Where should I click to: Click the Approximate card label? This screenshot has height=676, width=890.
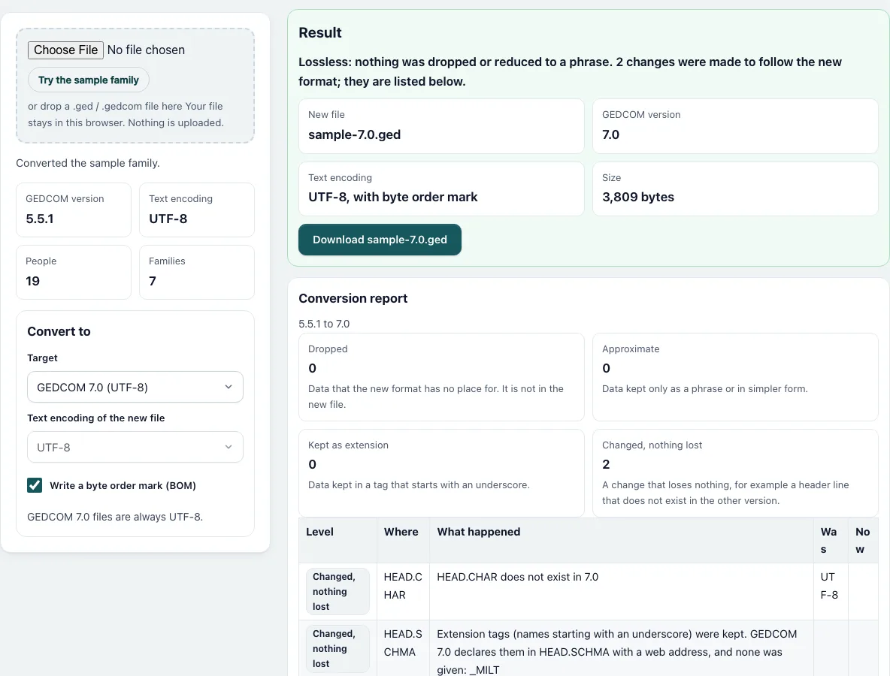point(631,349)
